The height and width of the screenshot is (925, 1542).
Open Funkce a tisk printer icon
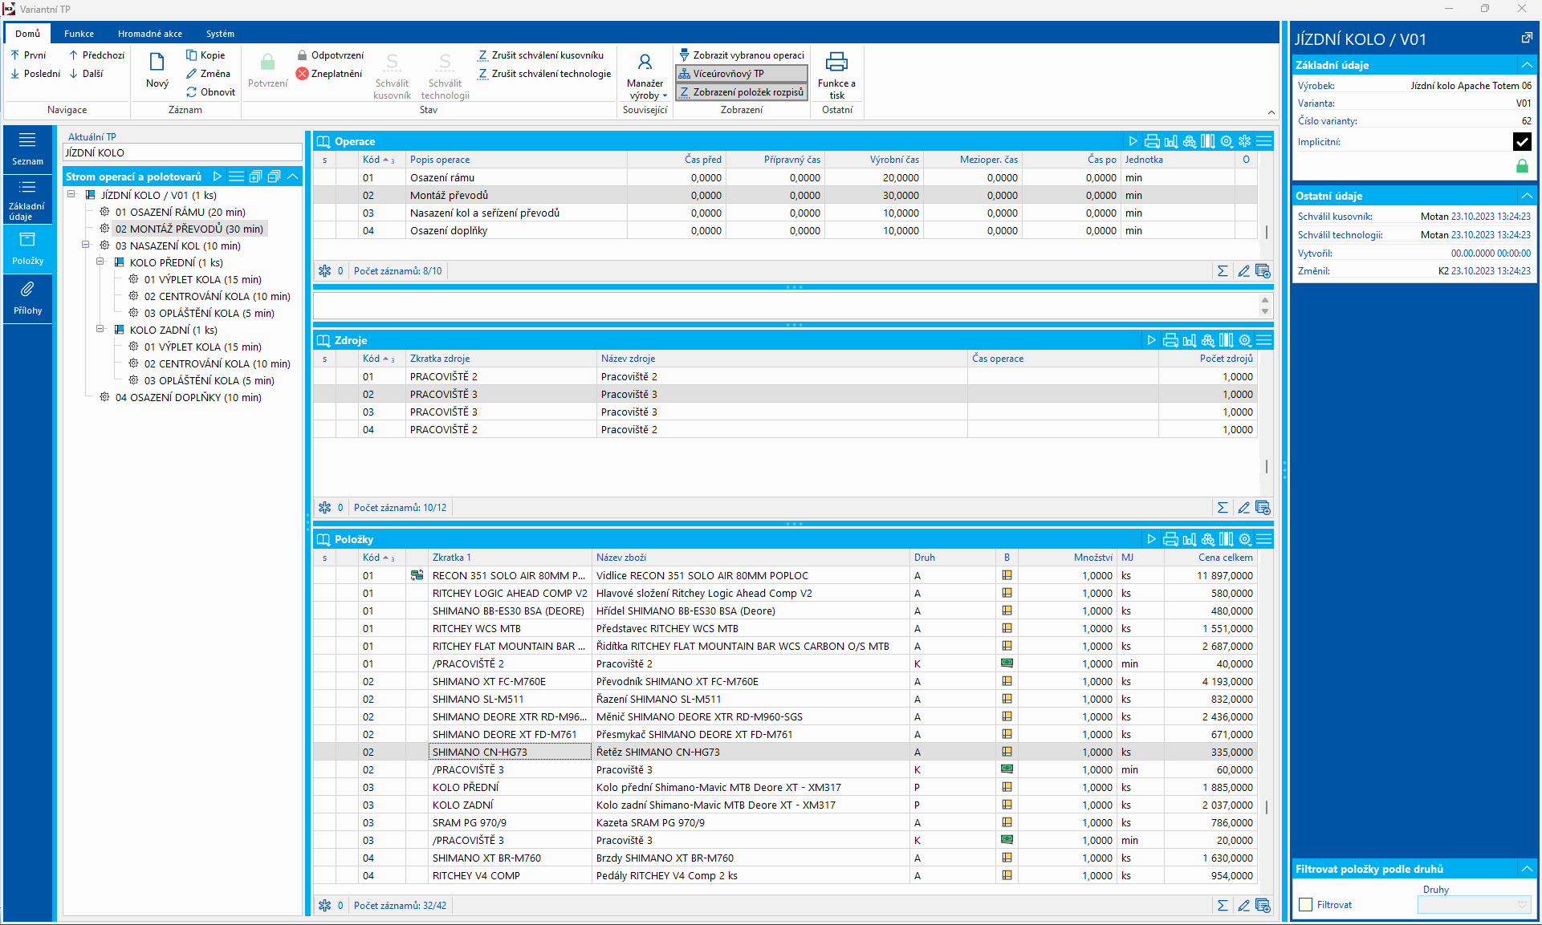click(x=836, y=63)
